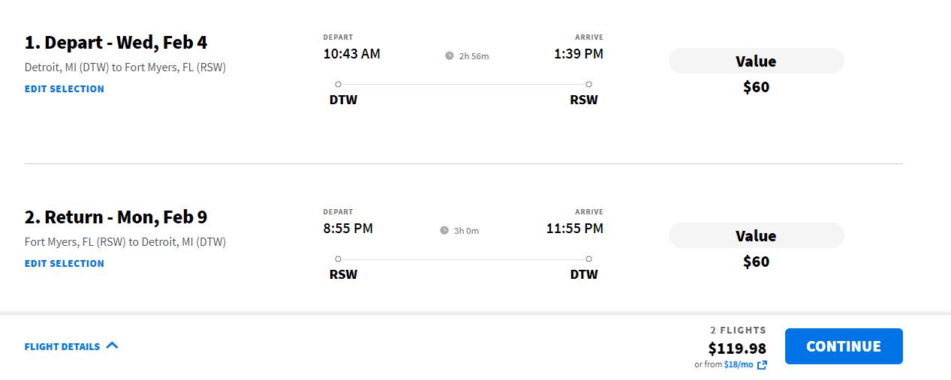Viewport: 951px width, 380px height.
Task: Click the clock icon beside 3h 0m
Action: pos(444,230)
